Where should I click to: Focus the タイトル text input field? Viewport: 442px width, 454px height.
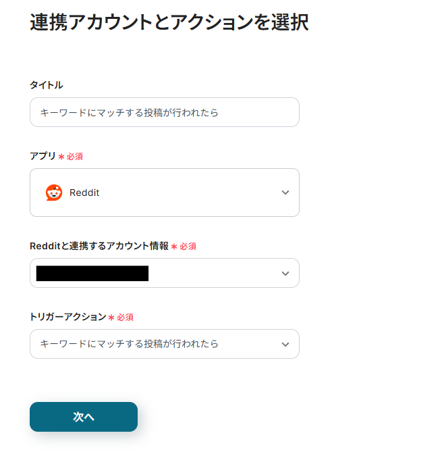(x=164, y=112)
